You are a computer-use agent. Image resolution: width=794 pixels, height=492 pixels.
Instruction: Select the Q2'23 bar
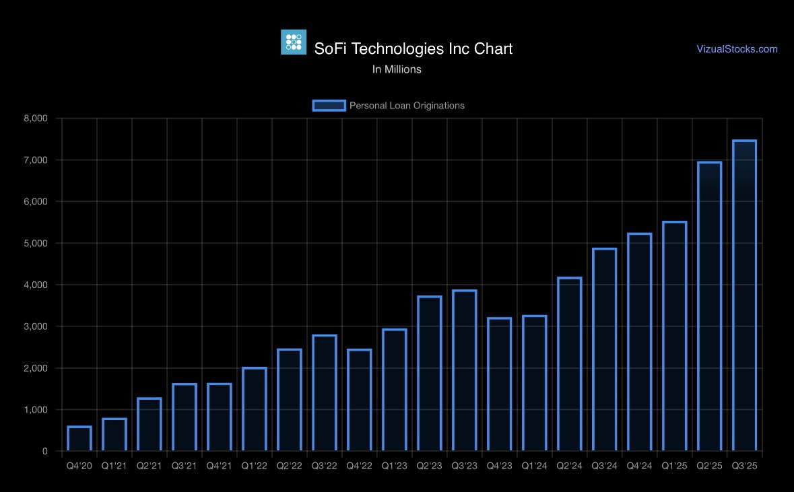pyautogui.click(x=430, y=374)
